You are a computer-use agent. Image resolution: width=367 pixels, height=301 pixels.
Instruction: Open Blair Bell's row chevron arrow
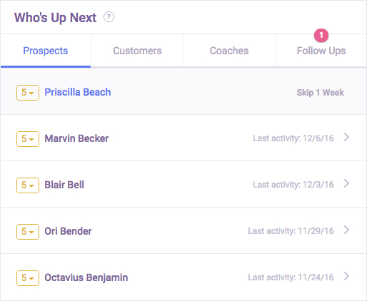346,183
